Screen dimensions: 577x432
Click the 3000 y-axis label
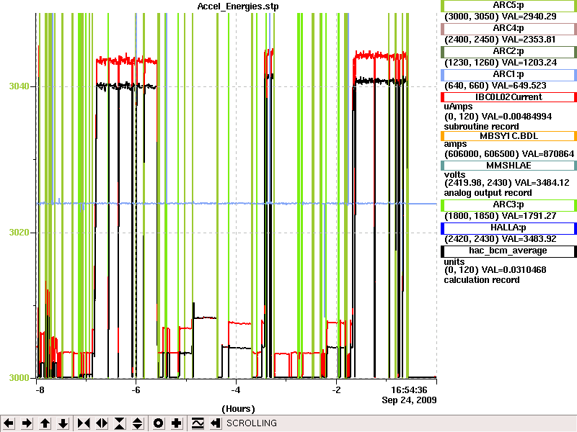pos(19,378)
